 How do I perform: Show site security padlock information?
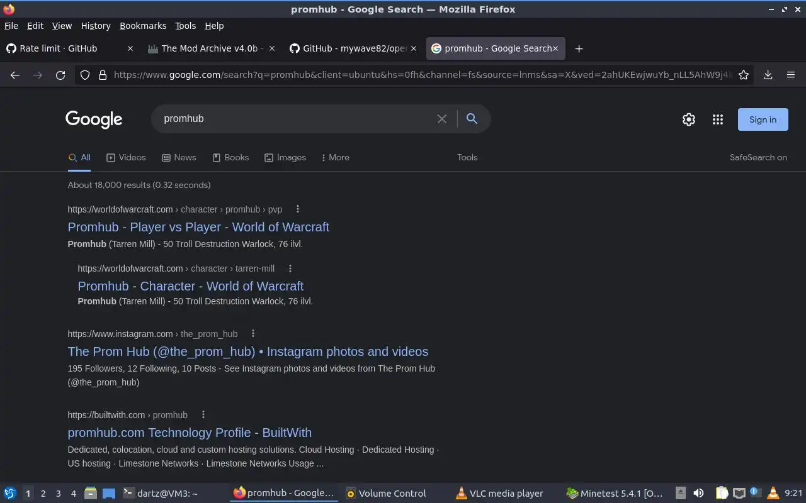tap(103, 75)
